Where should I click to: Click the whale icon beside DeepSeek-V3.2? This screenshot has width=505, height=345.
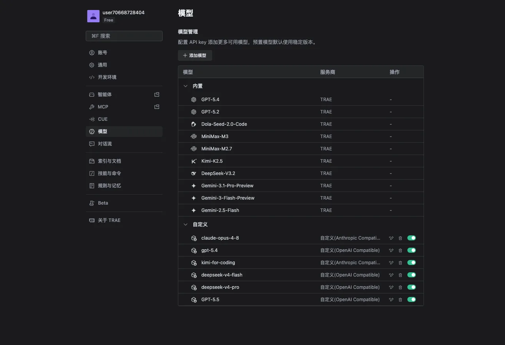[194, 173]
